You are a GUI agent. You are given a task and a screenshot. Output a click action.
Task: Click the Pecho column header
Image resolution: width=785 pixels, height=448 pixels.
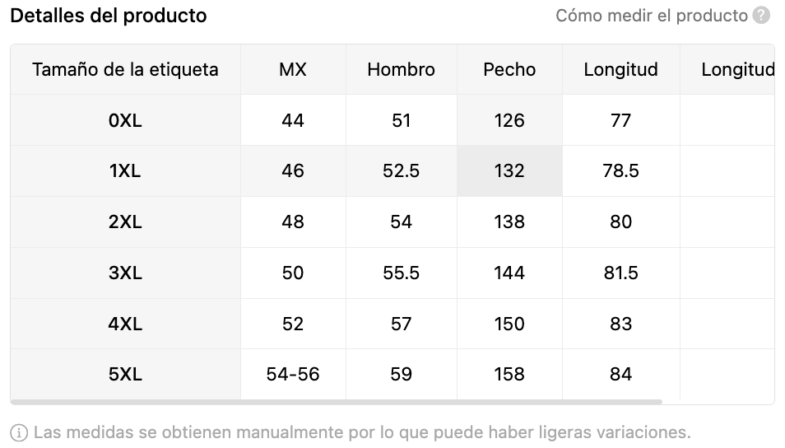509,70
